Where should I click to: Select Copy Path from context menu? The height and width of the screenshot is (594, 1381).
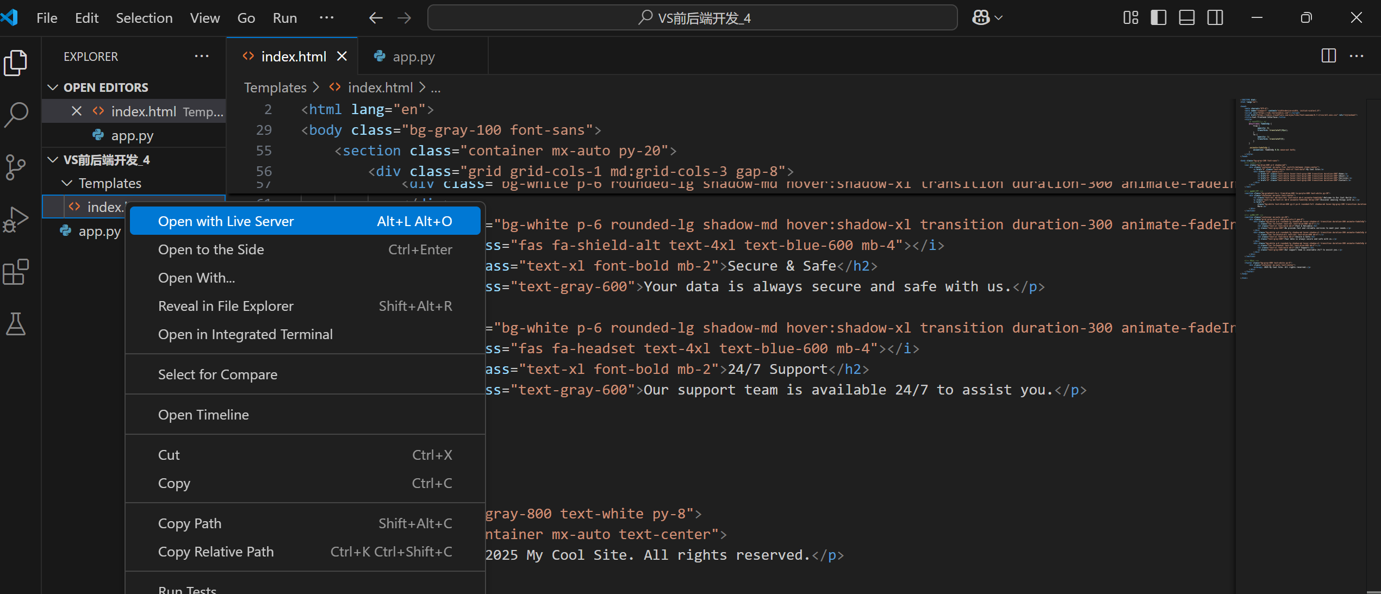(190, 523)
